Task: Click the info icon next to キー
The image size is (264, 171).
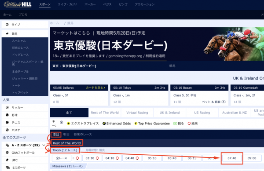Action: pyautogui.click(x=62, y=122)
